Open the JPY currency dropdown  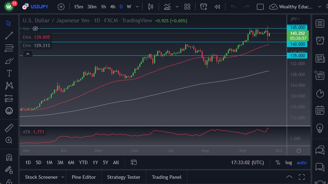coord(295,19)
